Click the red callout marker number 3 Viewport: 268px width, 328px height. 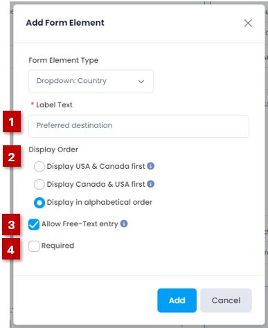11,225
